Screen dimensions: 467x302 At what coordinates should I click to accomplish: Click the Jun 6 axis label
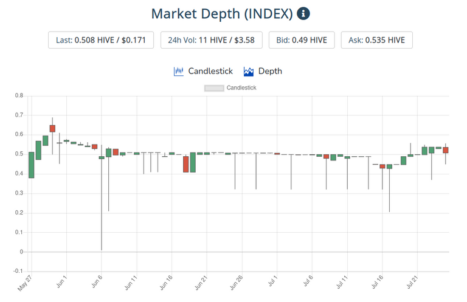click(x=97, y=281)
